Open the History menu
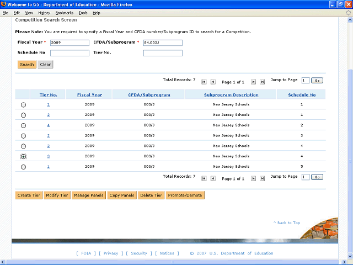The width and height of the screenshot is (353, 265). click(44, 12)
